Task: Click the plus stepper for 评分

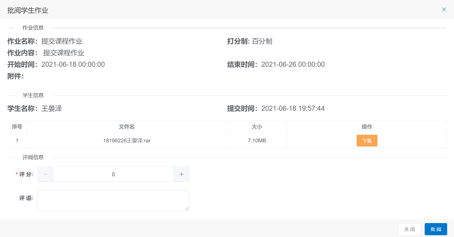Action: click(x=181, y=174)
